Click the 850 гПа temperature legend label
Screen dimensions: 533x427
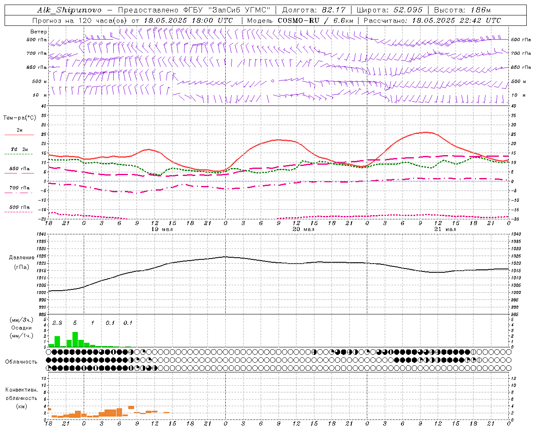point(20,169)
